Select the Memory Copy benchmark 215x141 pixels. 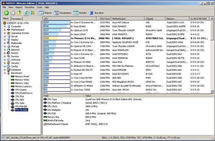(22, 83)
